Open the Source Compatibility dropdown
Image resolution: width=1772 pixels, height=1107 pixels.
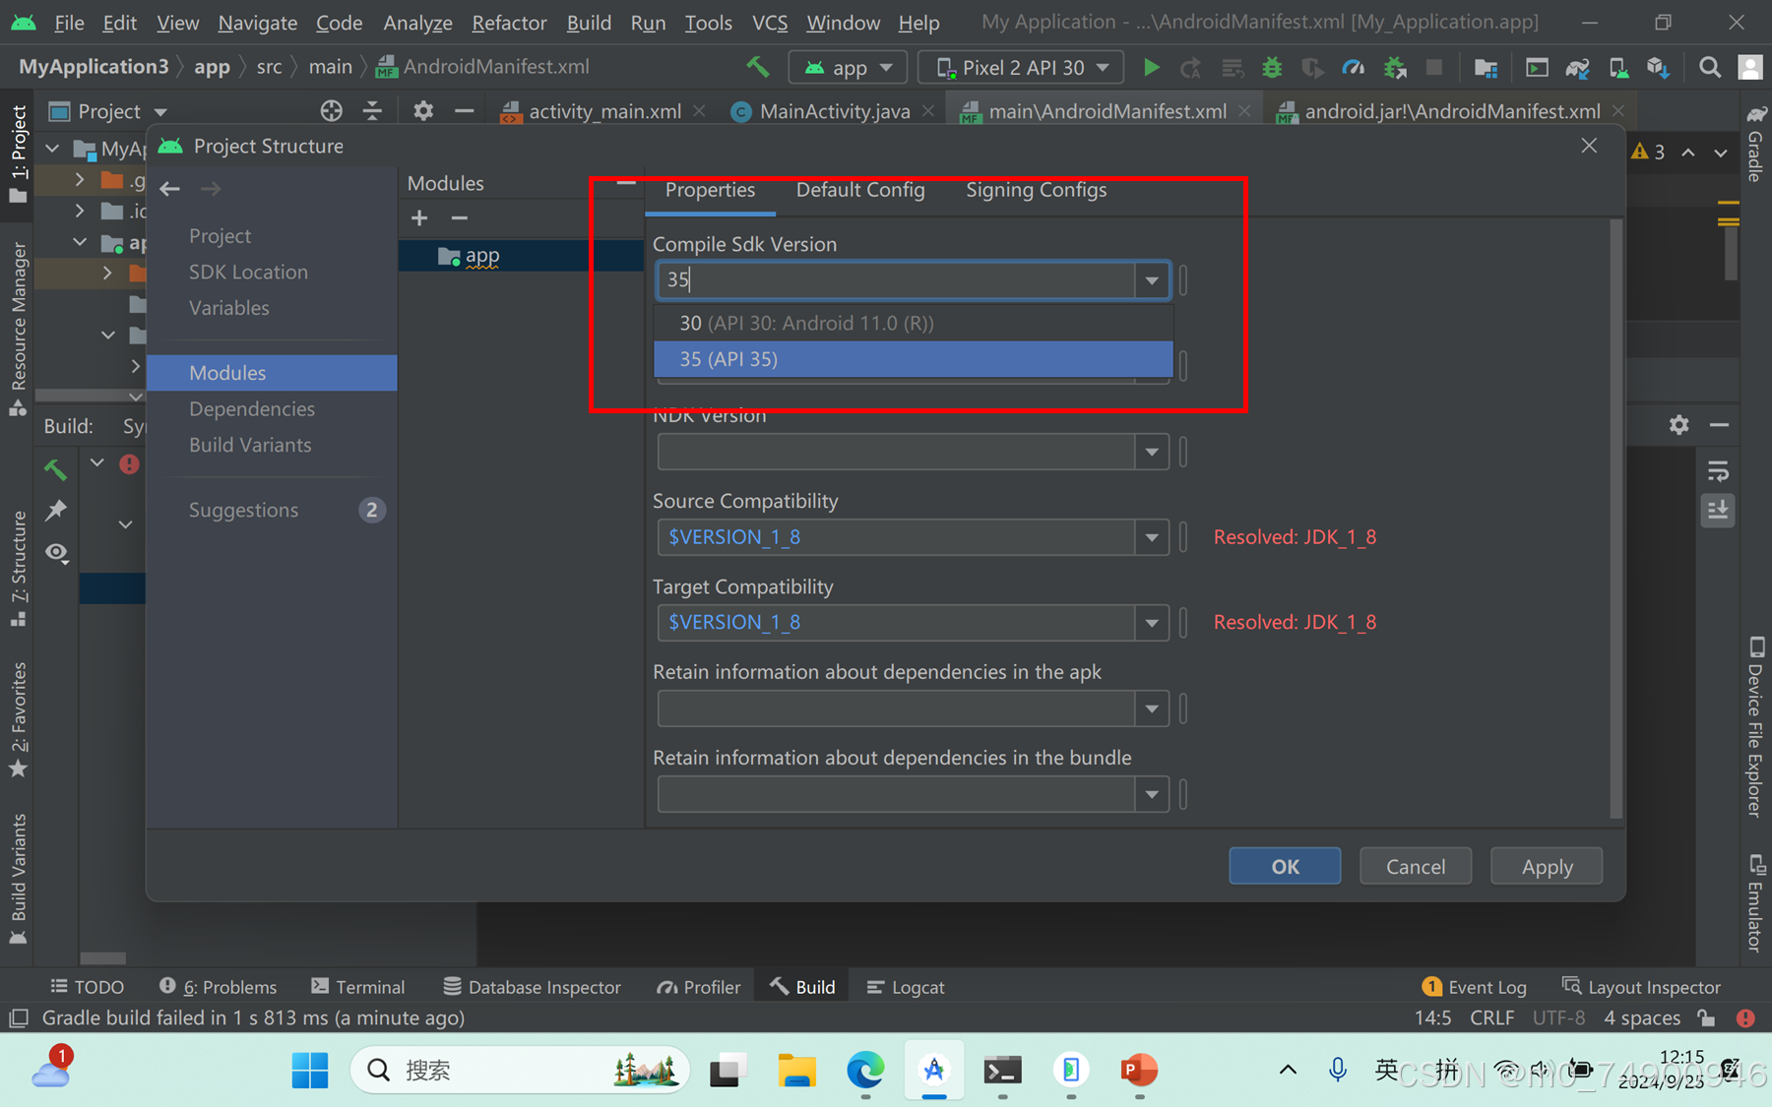tap(1151, 537)
